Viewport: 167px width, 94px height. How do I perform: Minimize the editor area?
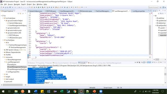pyautogui.click(x=149, y=10)
